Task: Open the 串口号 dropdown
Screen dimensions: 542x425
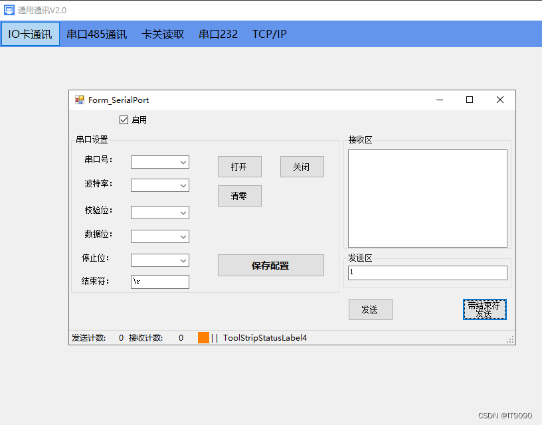Action: (160, 162)
